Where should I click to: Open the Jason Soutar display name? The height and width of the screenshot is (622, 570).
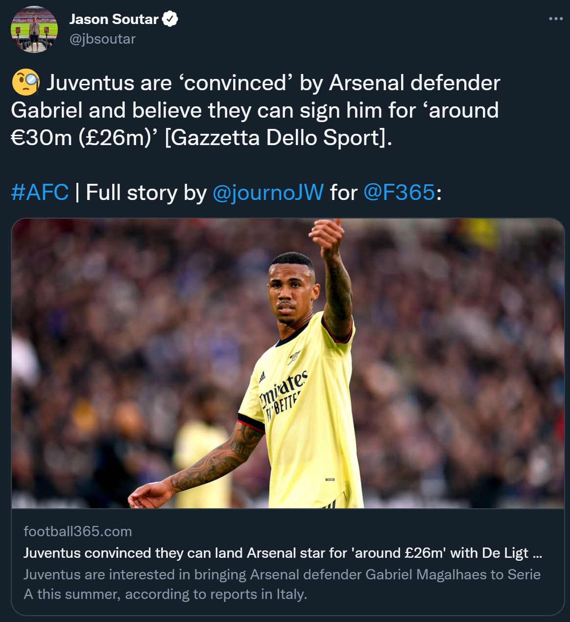pyautogui.click(x=114, y=19)
